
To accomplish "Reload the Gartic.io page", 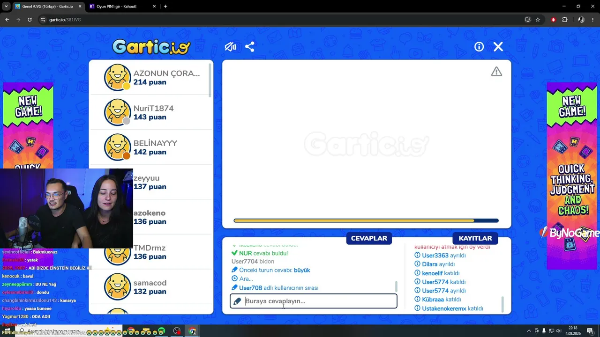I will point(30,20).
